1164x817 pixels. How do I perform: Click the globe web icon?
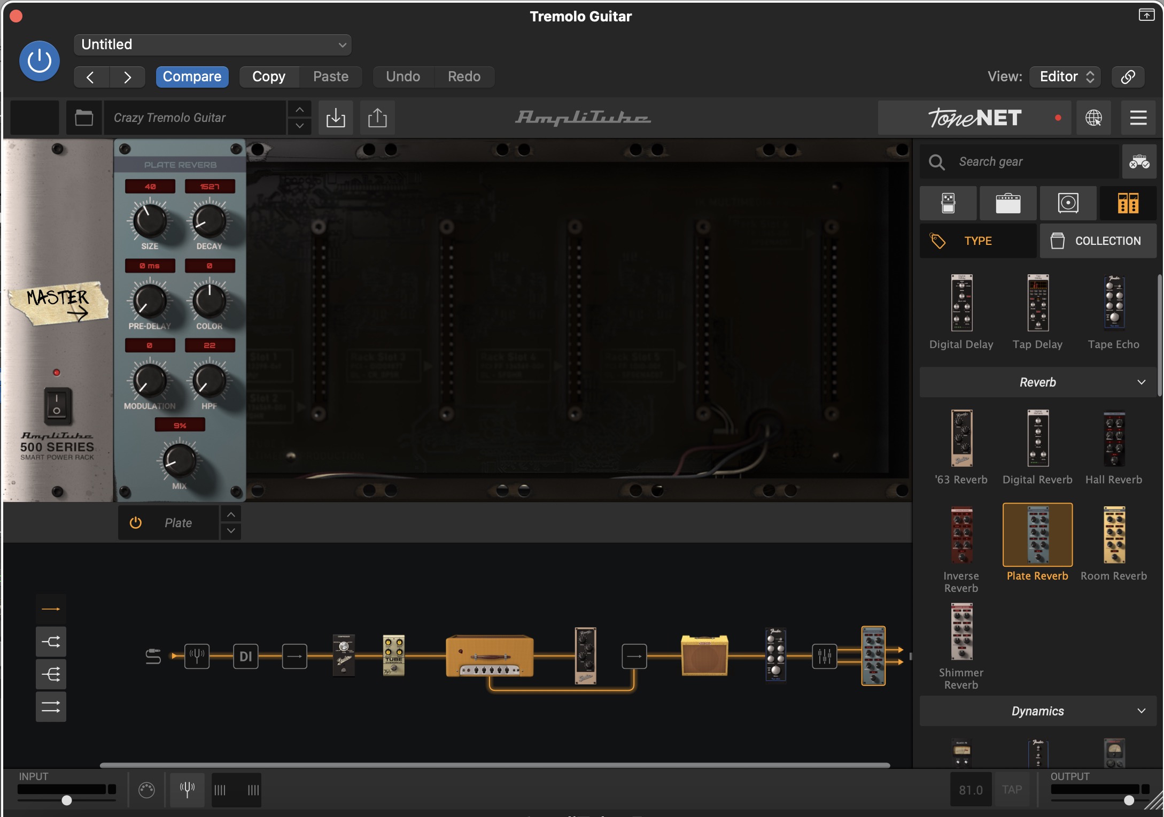[x=1093, y=118]
